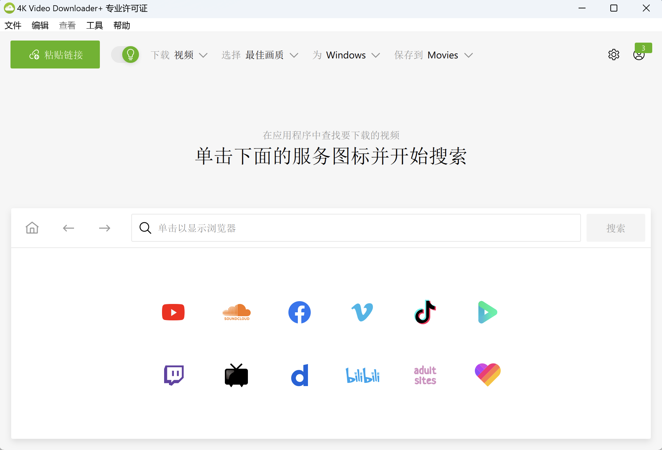Select the Vimeo service icon
Screen dimensions: 662x450
[362, 312]
